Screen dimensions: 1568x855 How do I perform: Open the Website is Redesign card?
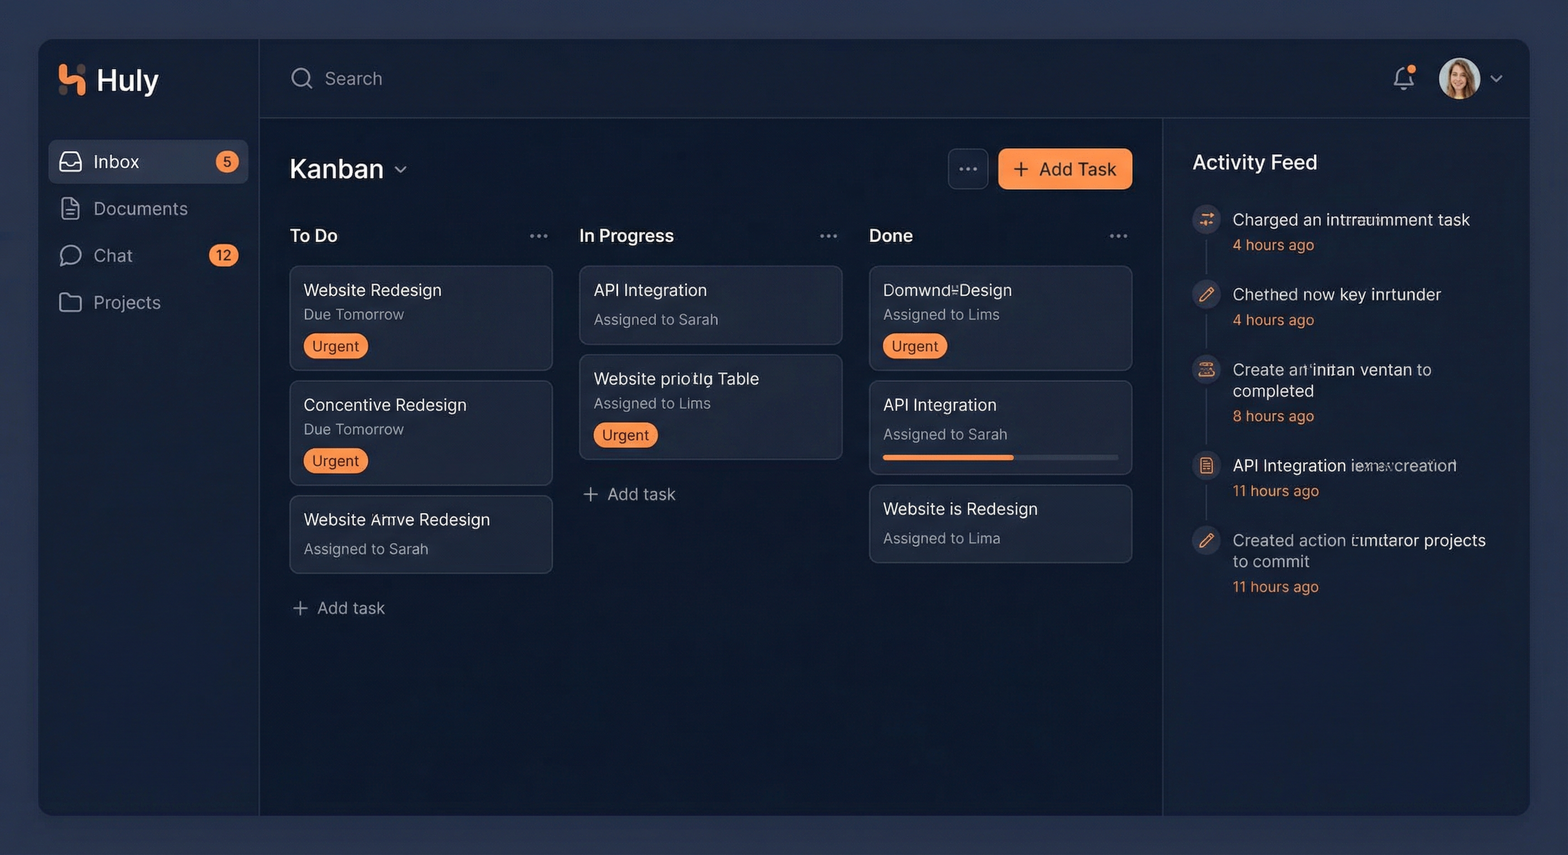coord(1001,524)
